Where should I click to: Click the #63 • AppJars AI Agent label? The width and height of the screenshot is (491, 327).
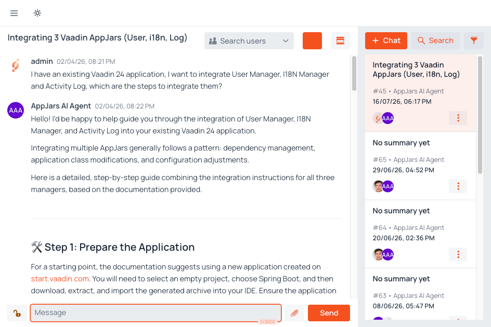coord(408,296)
